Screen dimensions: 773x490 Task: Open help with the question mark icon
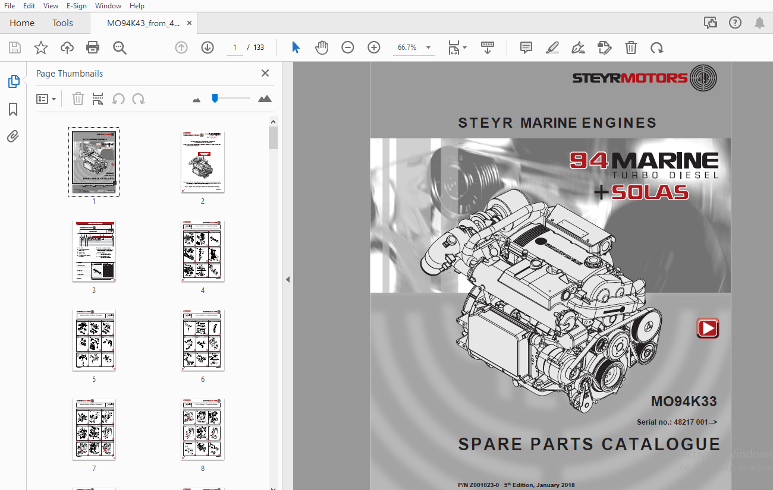[736, 23]
